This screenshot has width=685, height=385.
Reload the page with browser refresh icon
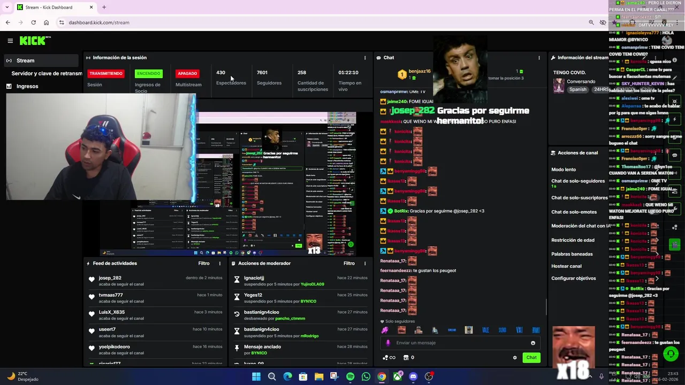pyautogui.click(x=33, y=22)
